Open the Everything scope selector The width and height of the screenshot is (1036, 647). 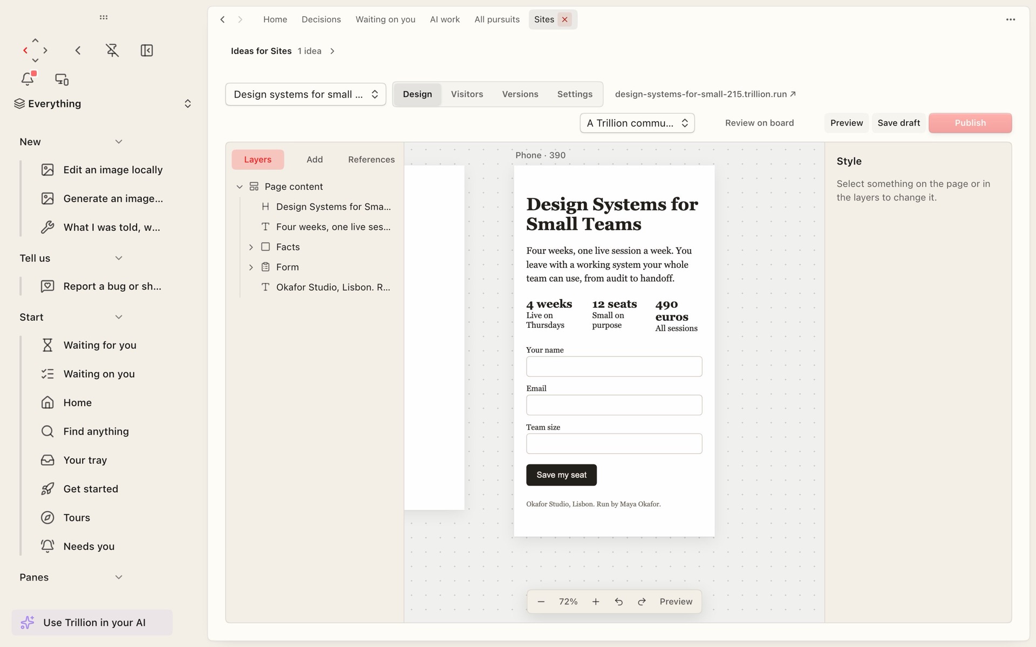coord(103,104)
